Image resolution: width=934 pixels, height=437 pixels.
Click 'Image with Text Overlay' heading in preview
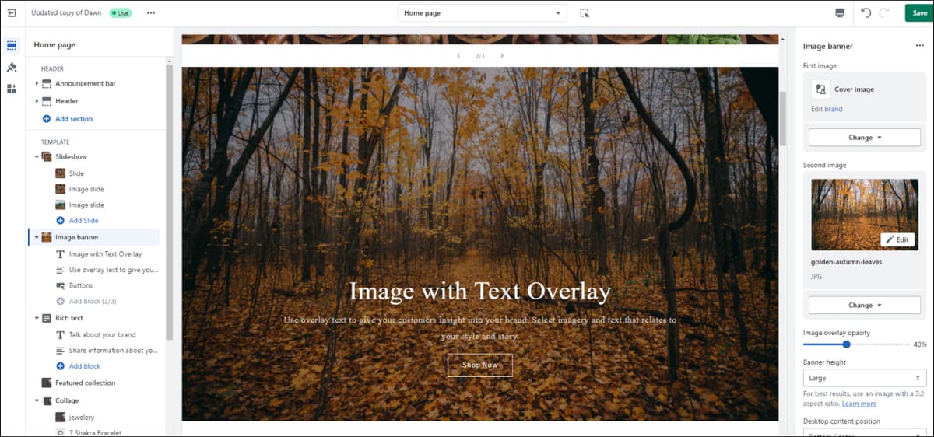(479, 292)
